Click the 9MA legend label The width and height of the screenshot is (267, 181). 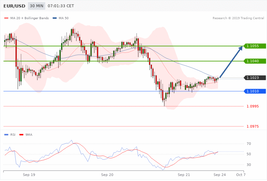[x=29, y=135]
